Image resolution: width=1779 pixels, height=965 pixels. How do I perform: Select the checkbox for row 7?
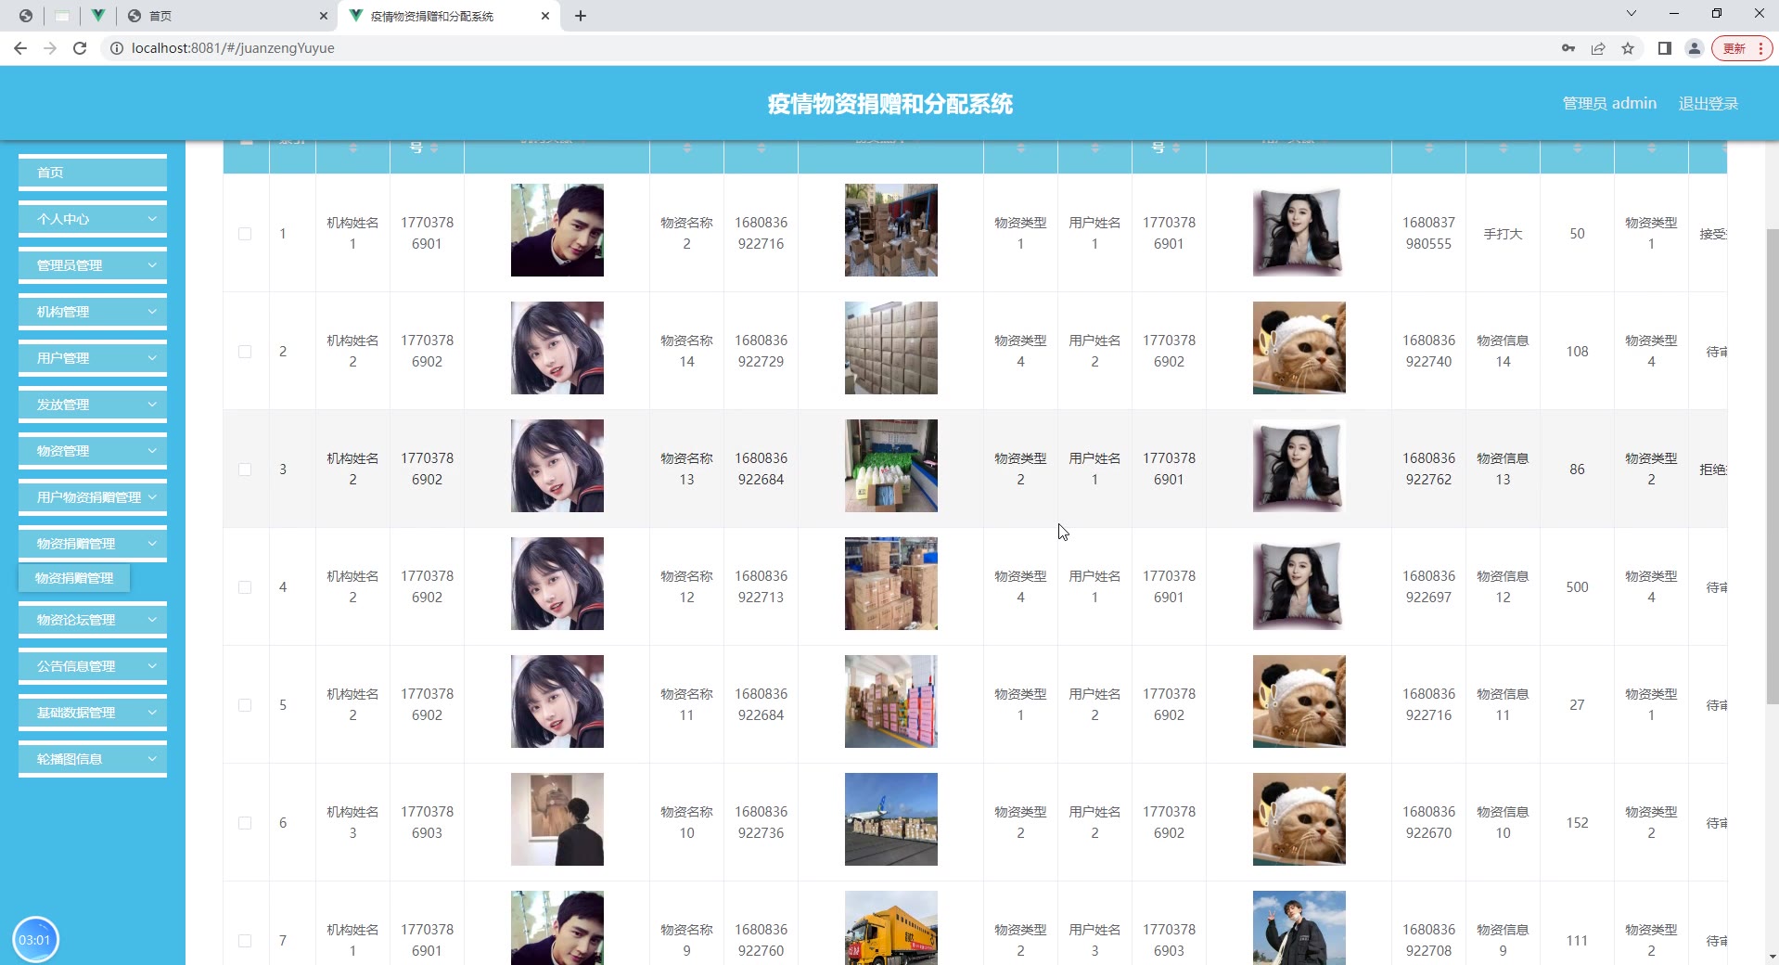[x=245, y=941]
